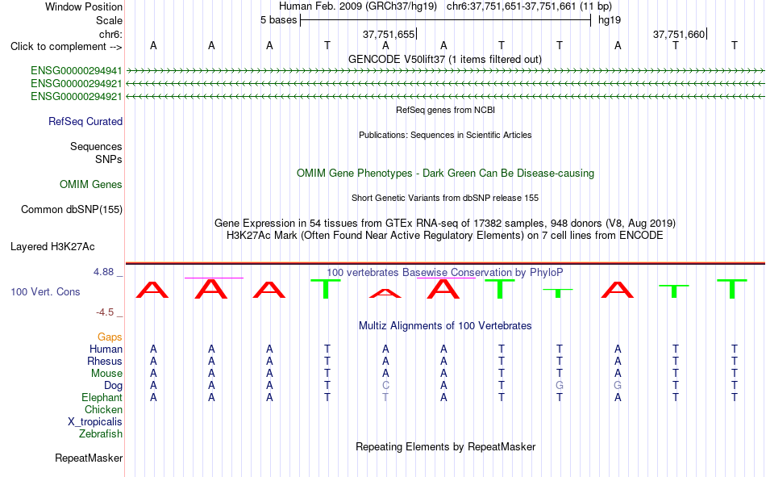Click the Gaps row label
This screenshot has height=477, width=766.
point(110,337)
